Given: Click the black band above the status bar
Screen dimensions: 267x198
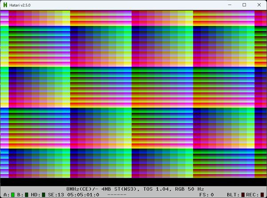Looking at the screenshot, I should tap(133, 182).
